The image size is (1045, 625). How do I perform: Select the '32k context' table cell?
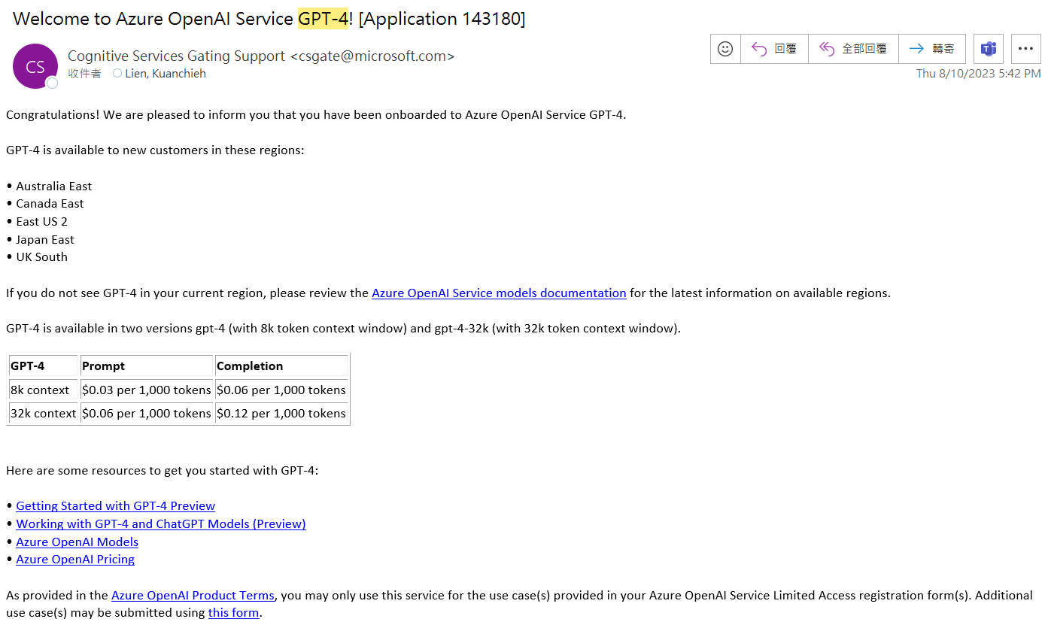point(44,413)
